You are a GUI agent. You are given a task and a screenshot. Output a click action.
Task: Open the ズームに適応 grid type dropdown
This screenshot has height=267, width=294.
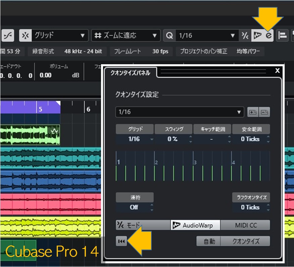click(x=126, y=35)
